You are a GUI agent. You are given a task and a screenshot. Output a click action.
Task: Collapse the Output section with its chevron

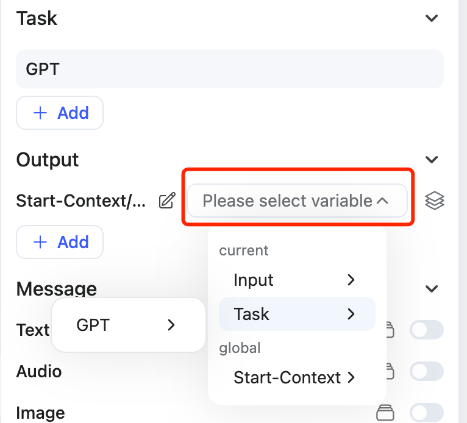pyautogui.click(x=432, y=160)
